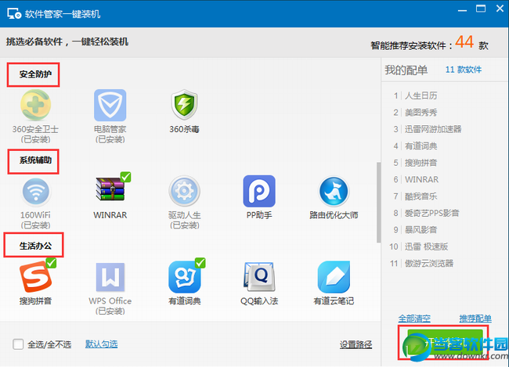Select 迅雷 极速版 in my list

[x=426, y=246]
